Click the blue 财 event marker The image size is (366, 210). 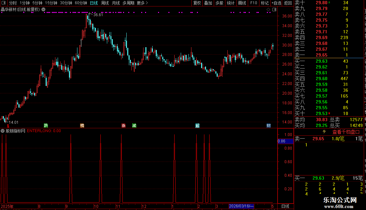tap(269, 125)
